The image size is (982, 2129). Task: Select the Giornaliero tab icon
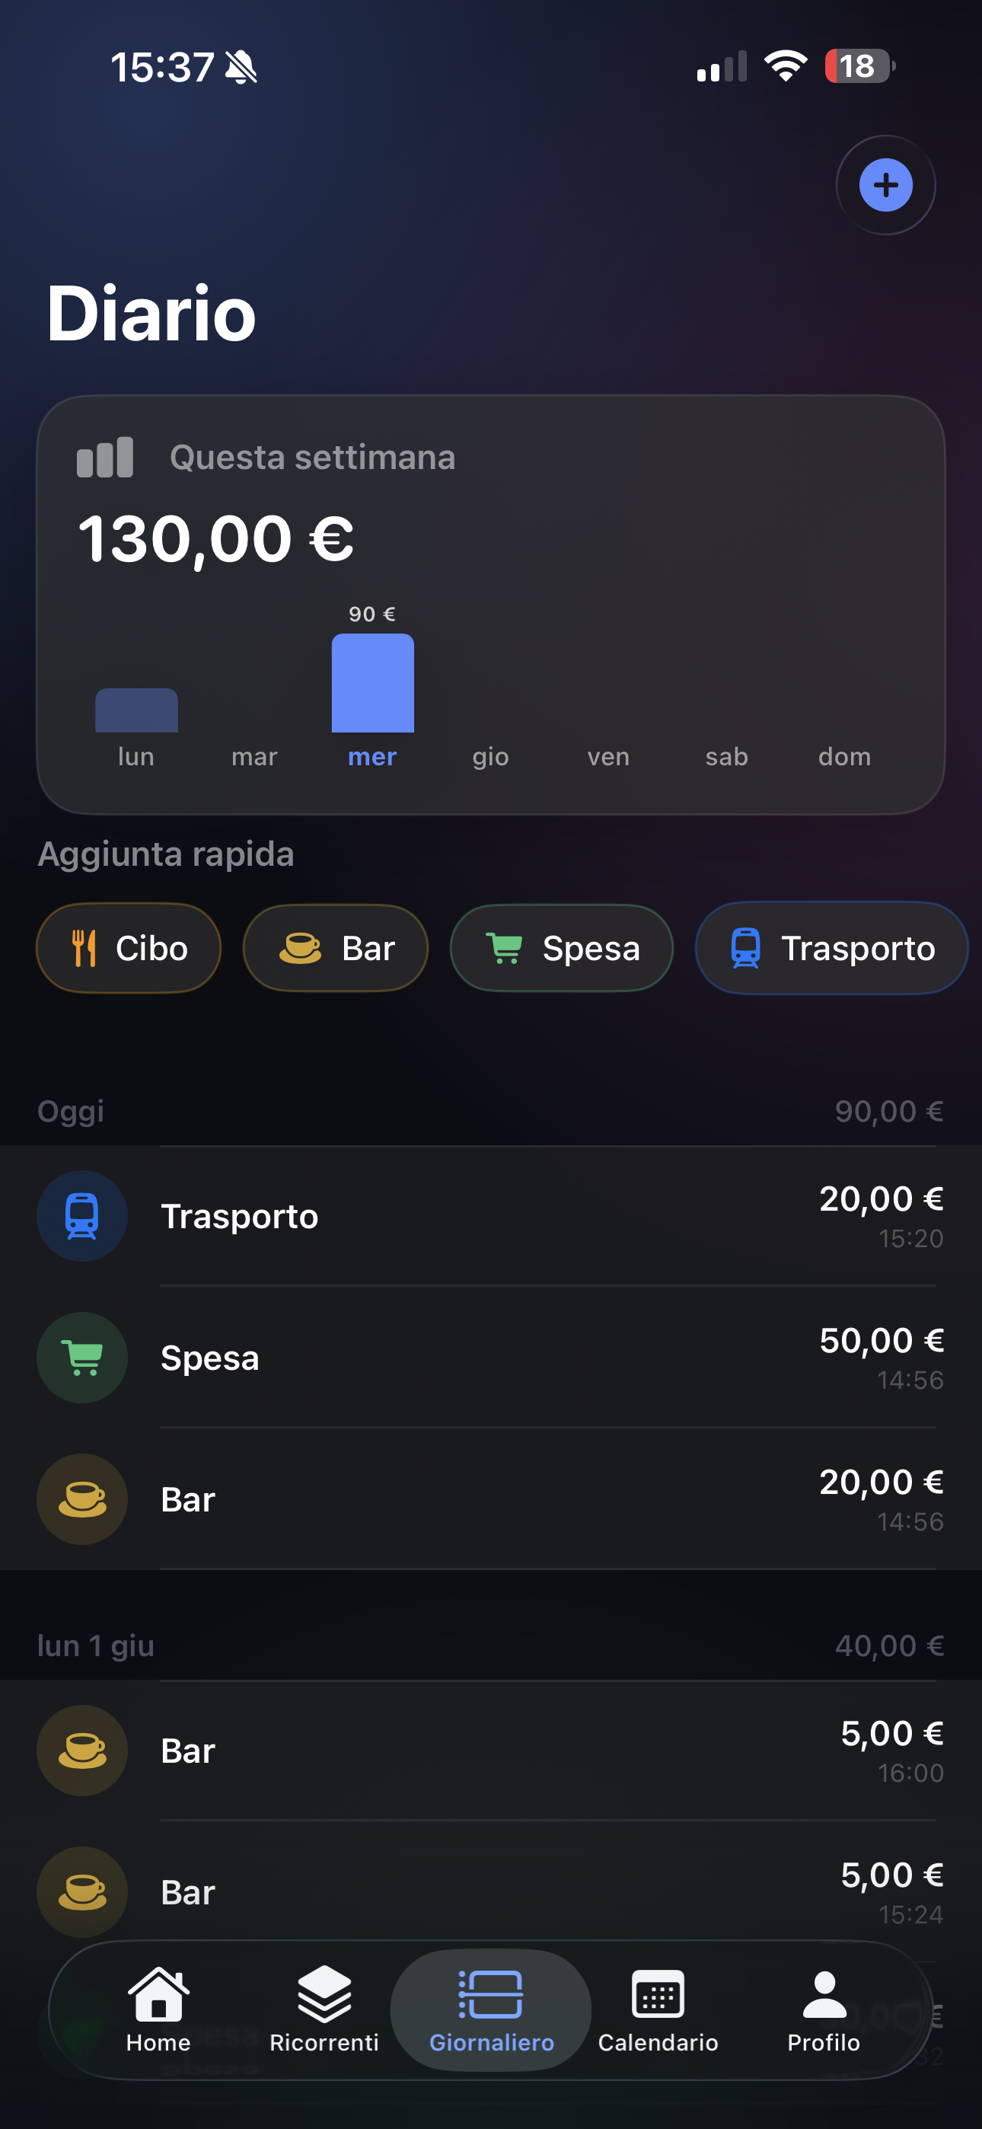point(491,1995)
